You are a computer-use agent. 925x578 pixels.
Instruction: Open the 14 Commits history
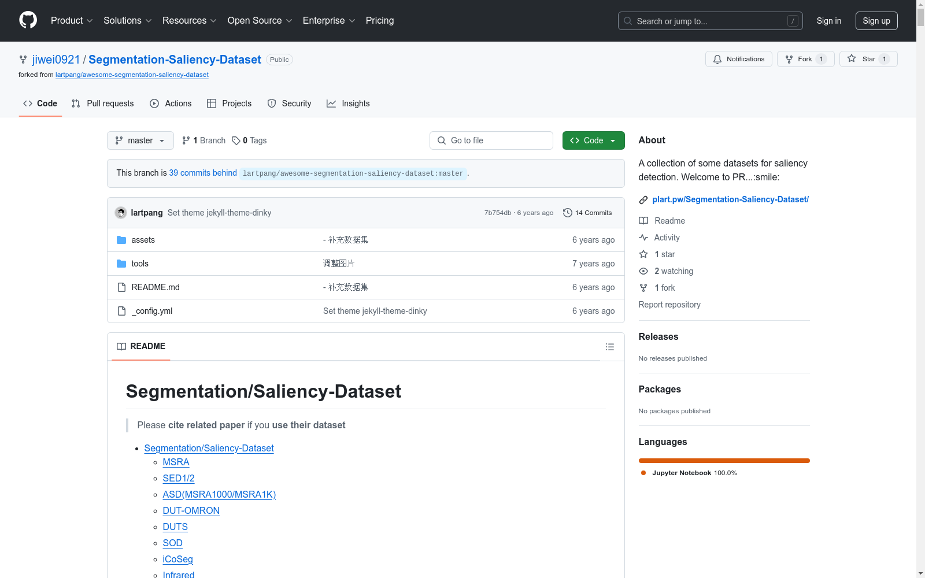point(587,213)
